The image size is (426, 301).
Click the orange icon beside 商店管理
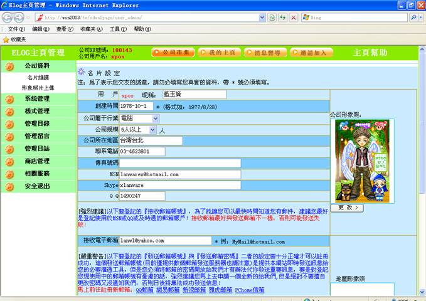tap(9, 161)
